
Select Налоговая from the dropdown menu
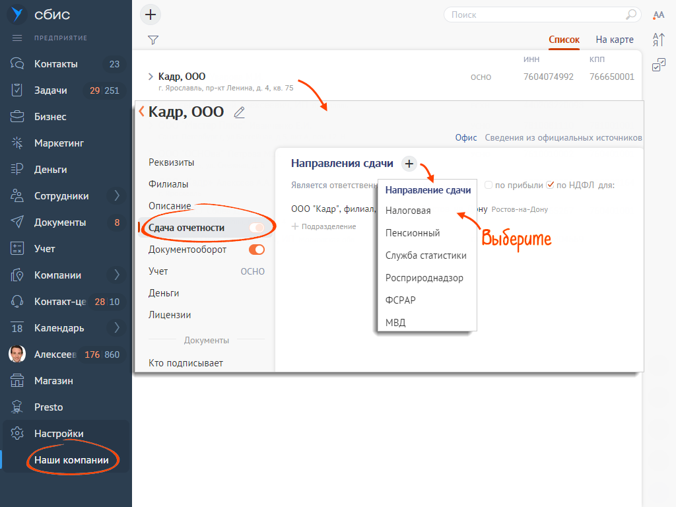(408, 211)
